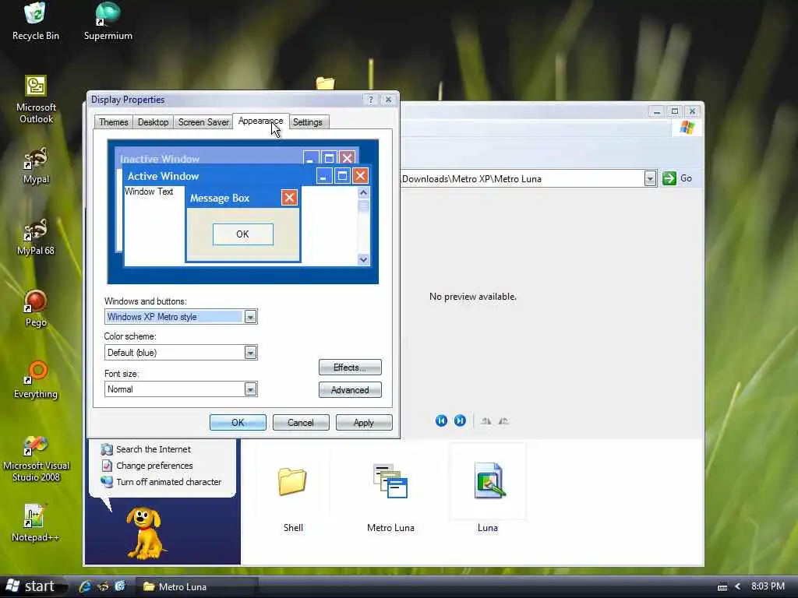Click the Search the Internet icon

point(106,449)
